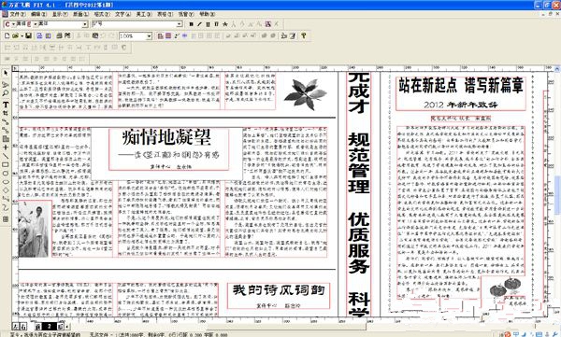Screen dimensions: 561x337
Task: Click the question mark help icon
Action: [304, 35]
